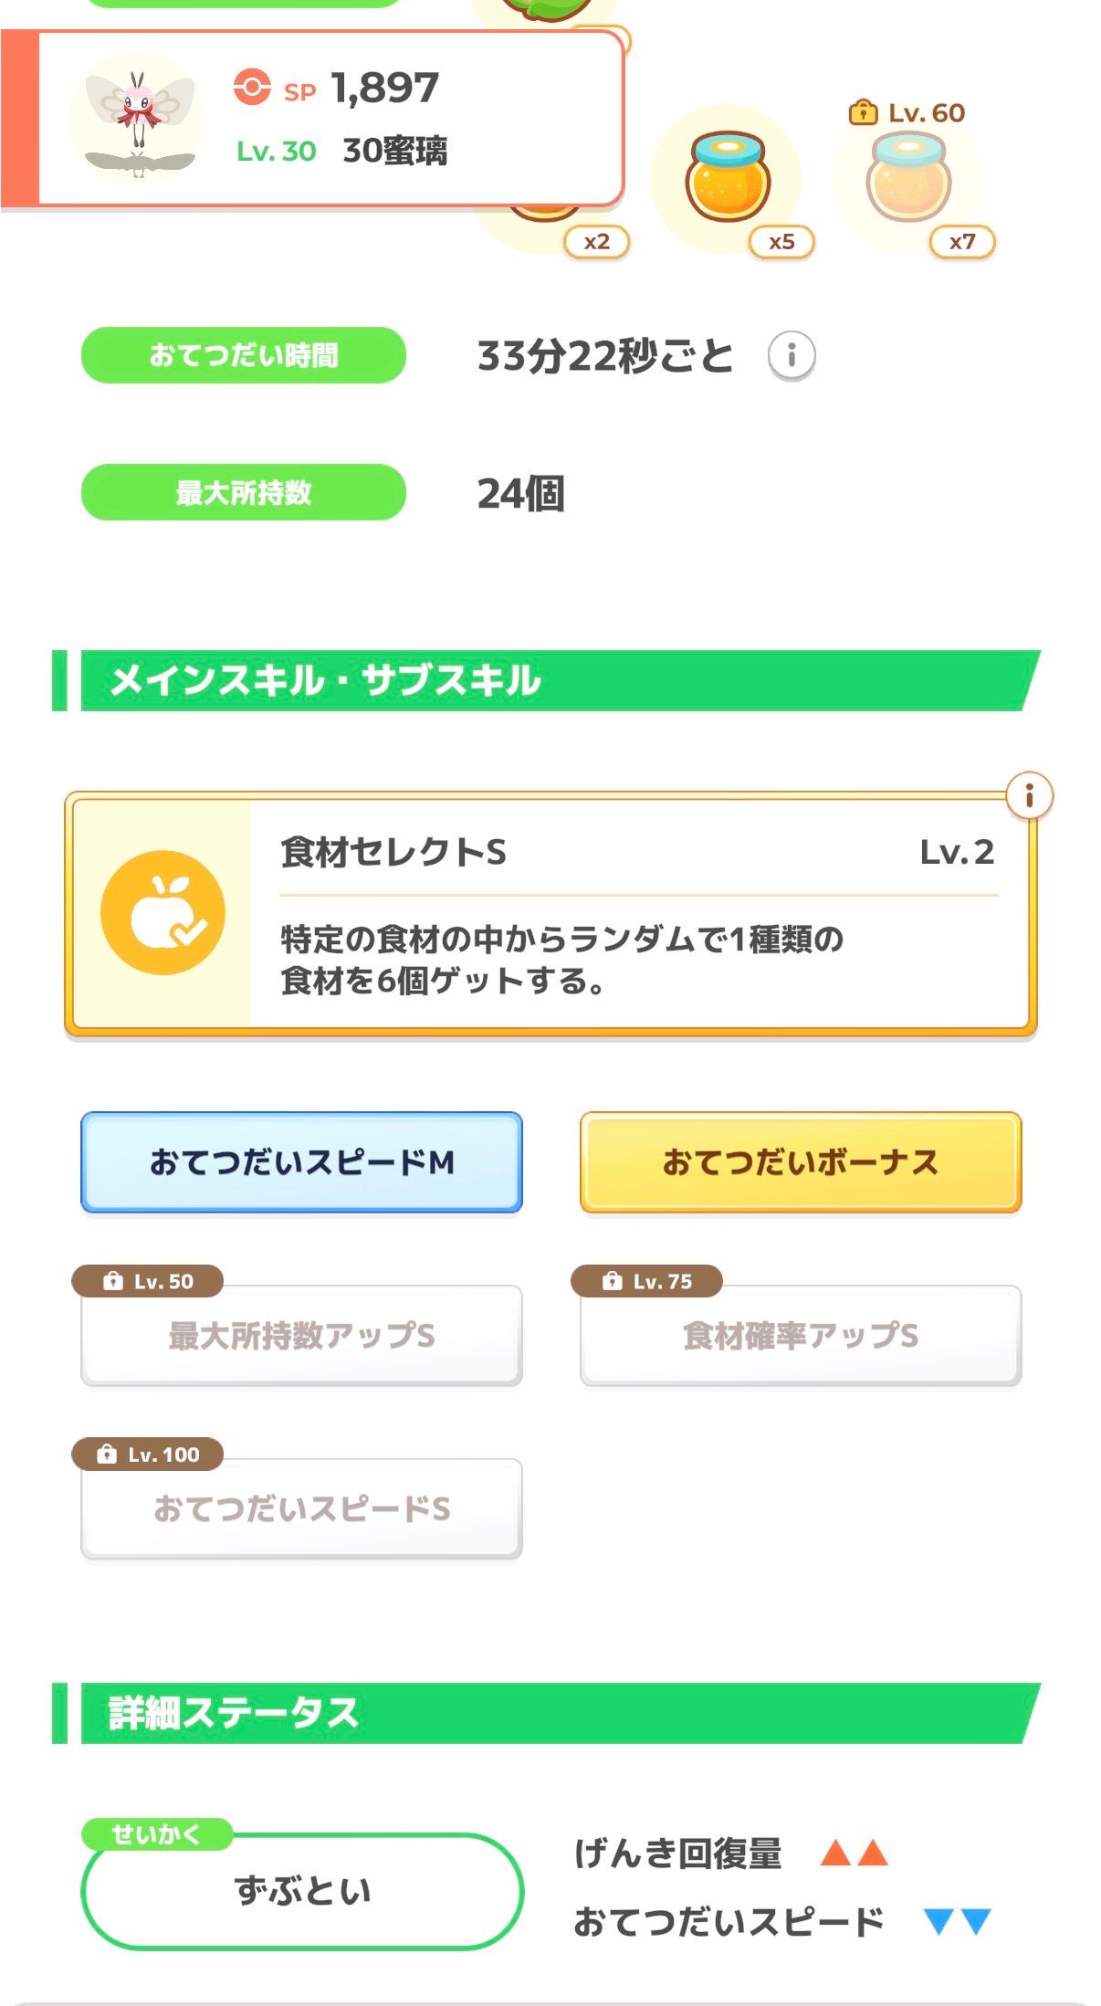
Task: Tap the locked Lv. 60 honey jar
Action: [908, 179]
